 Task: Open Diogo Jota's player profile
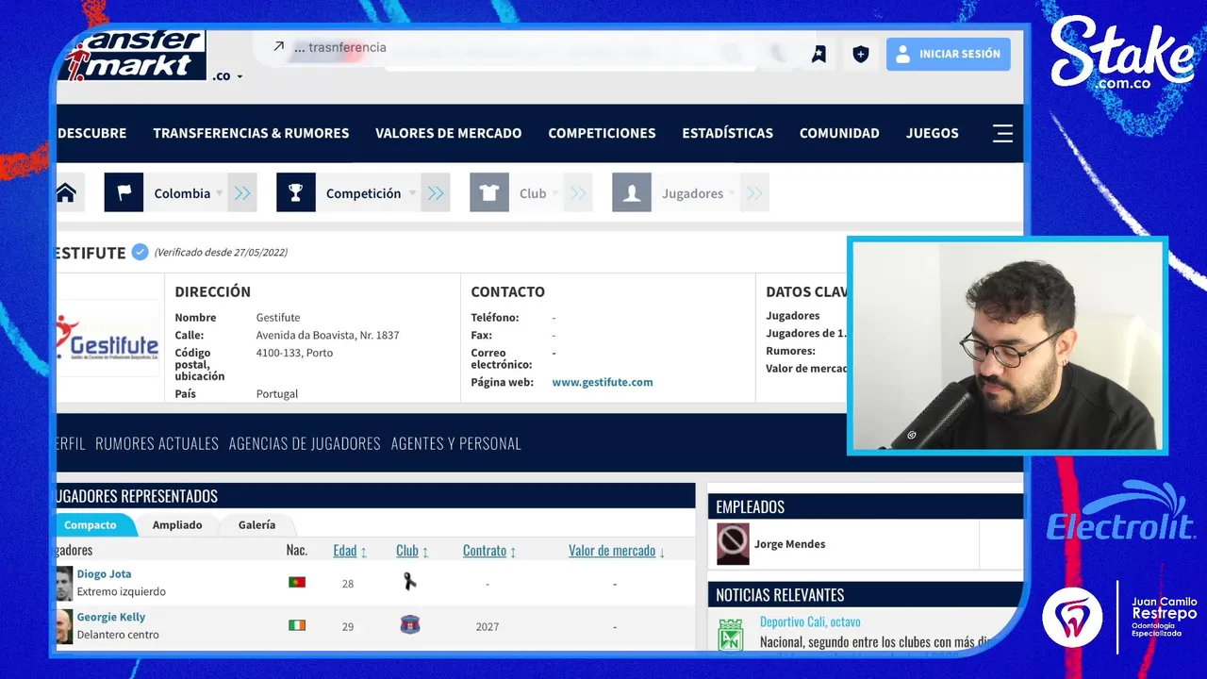(x=104, y=573)
